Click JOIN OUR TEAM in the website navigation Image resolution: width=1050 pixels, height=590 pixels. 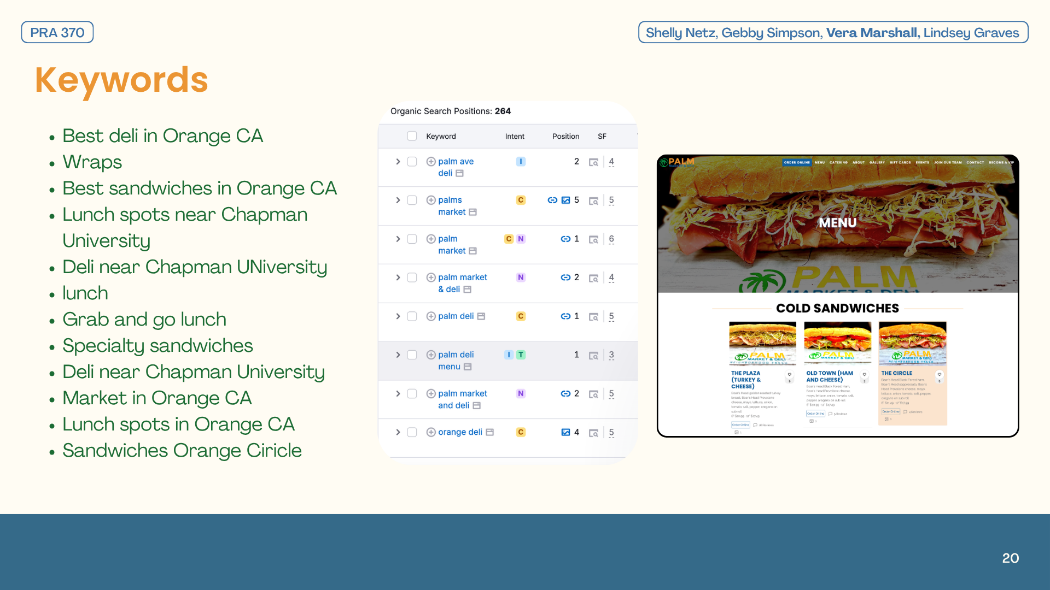[x=948, y=162]
